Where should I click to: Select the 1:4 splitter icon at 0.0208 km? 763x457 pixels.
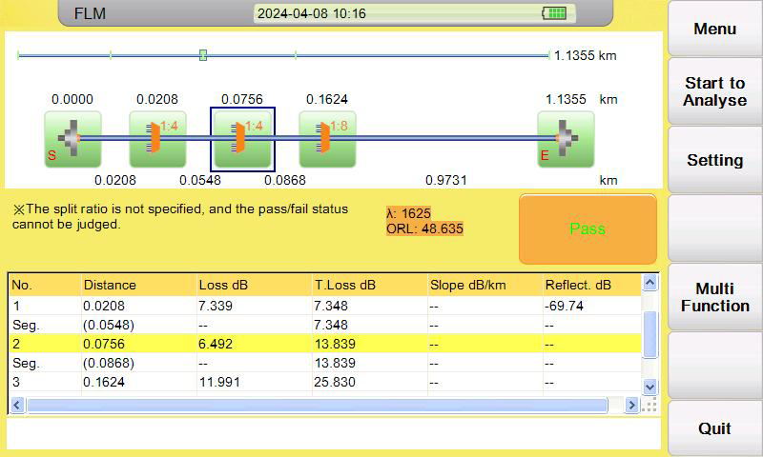pos(157,139)
